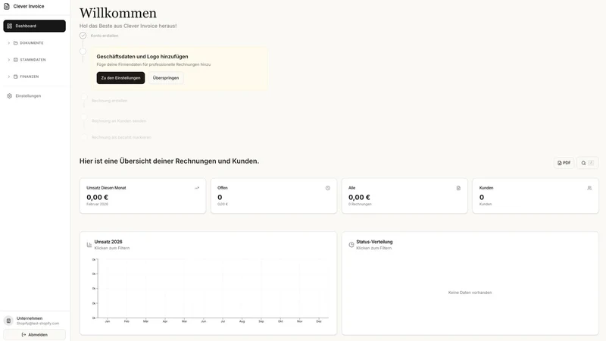Click the 'Februar 2026' text on Umsatz card
Viewport: 606px width, 341px height.
tap(98, 204)
